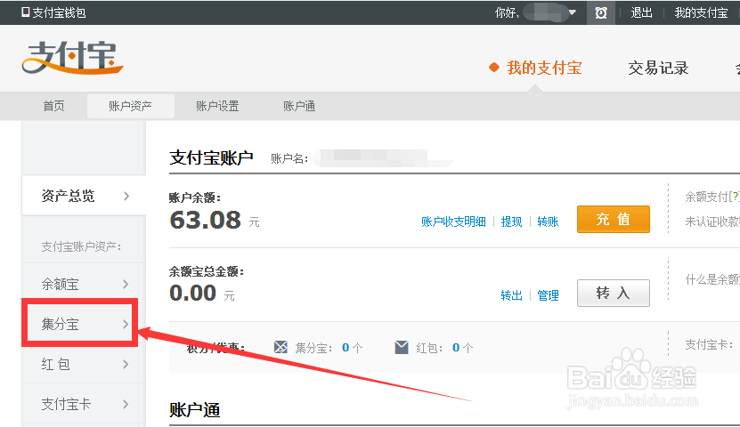Open 支付宝钱包 link in top bar
Image resolution: width=740 pixels, height=427 pixels.
(59, 12)
